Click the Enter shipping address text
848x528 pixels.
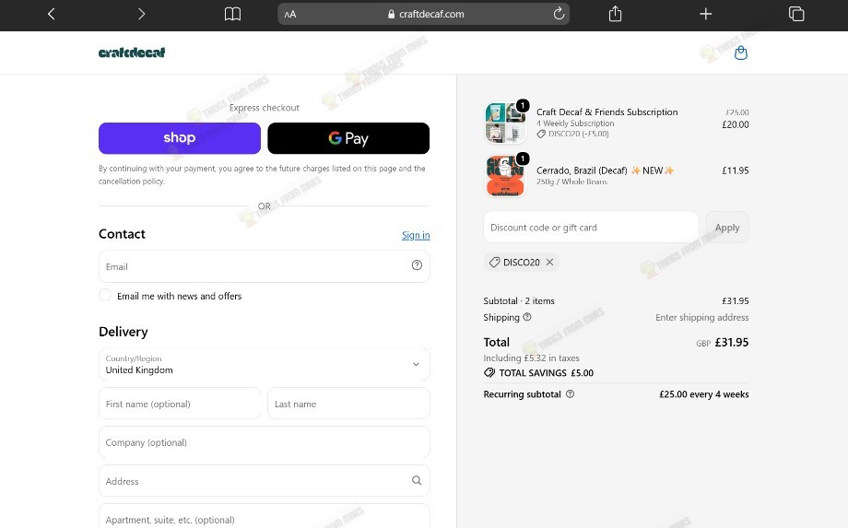702,317
